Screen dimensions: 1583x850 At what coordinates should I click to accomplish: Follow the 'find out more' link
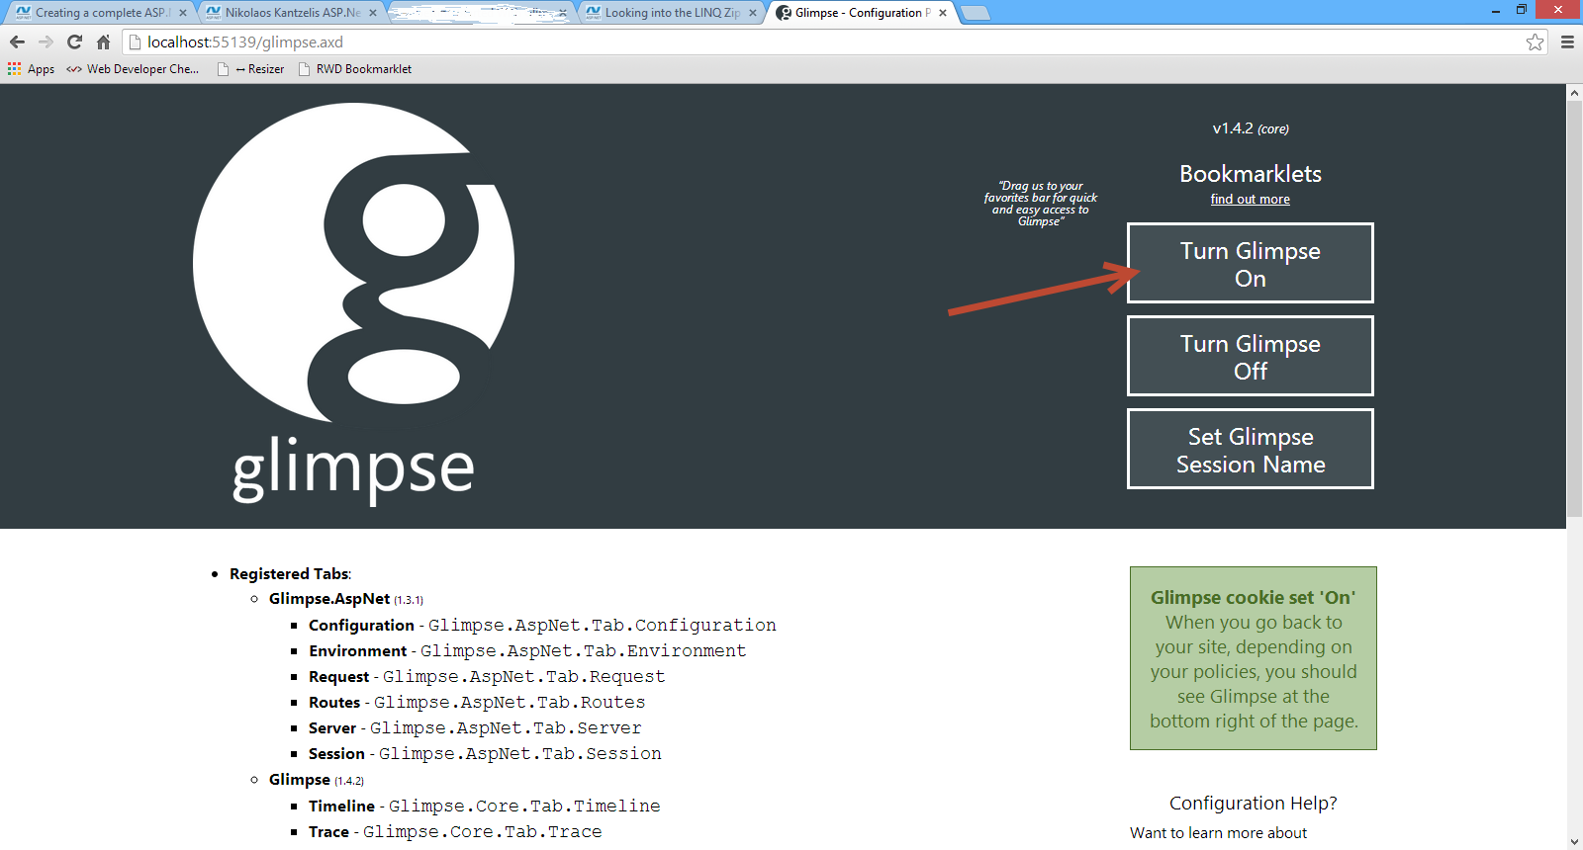[1250, 199]
